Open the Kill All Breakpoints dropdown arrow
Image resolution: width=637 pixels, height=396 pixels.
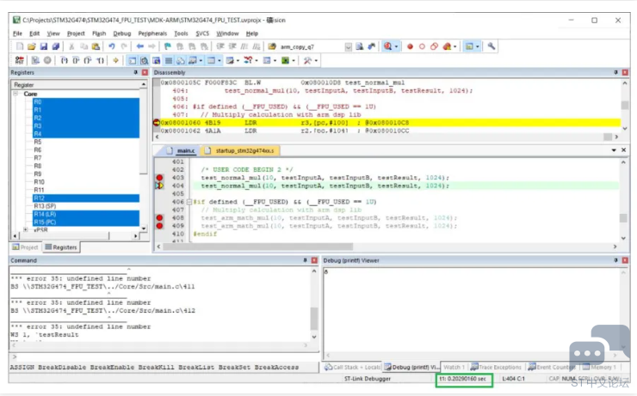point(455,46)
